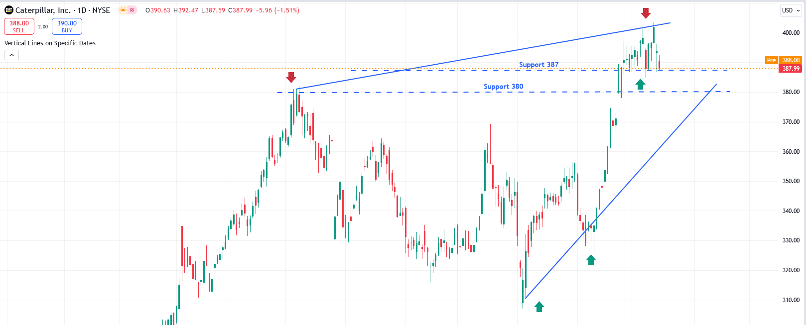Click the 310.00 price axis label
The image size is (806, 325).
tap(791, 300)
